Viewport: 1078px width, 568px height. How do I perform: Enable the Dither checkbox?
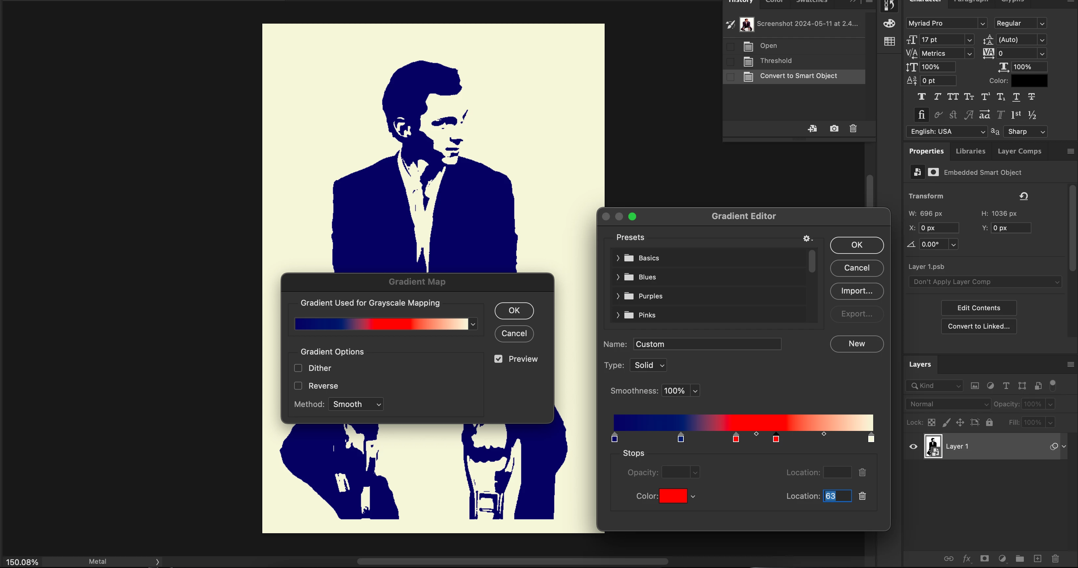pos(298,368)
